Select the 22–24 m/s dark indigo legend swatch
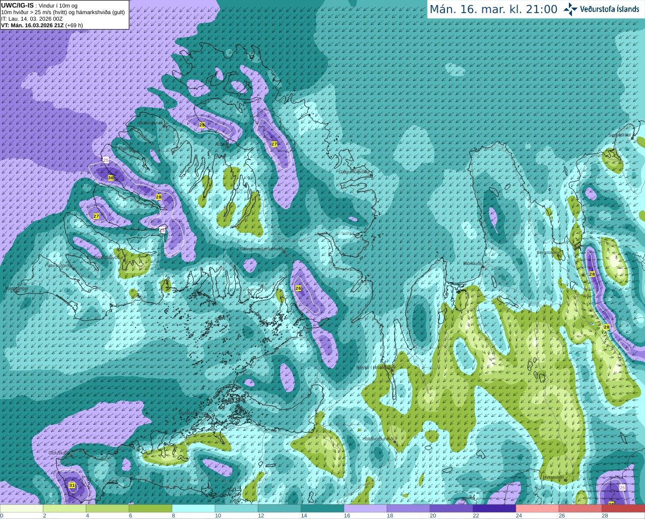645x519 pixels. point(494,508)
